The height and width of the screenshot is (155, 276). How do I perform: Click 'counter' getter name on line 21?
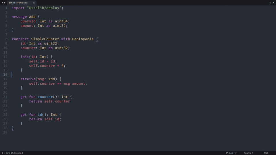point(45,97)
